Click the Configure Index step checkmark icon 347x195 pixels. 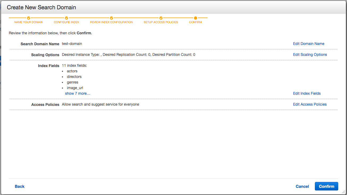click(x=66, y=18)
